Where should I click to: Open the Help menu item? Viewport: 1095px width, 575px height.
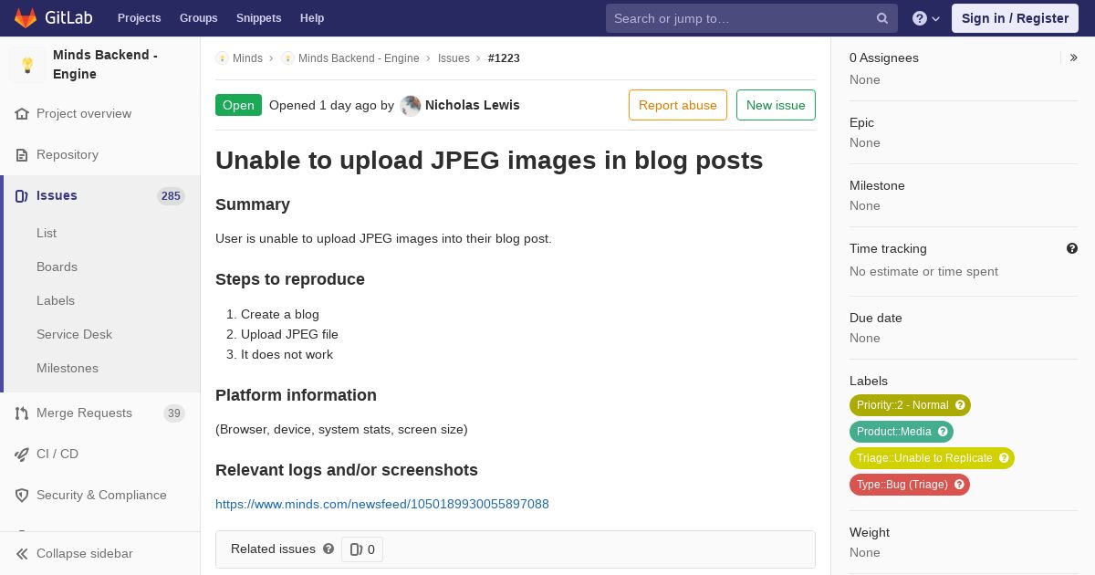[x=312, y=18]
